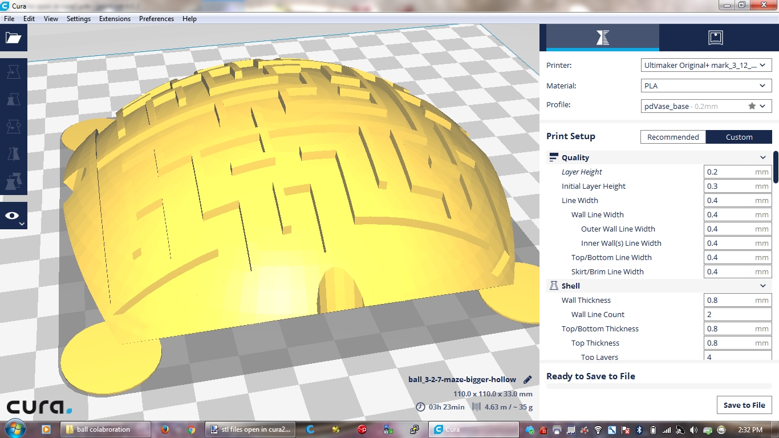Screen dimensions: 779x438
Task: Collapse the Quality settings section
Action: 762,158
